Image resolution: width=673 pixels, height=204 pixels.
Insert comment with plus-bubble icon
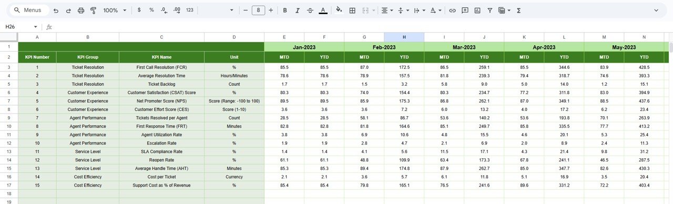coord(465,10)
